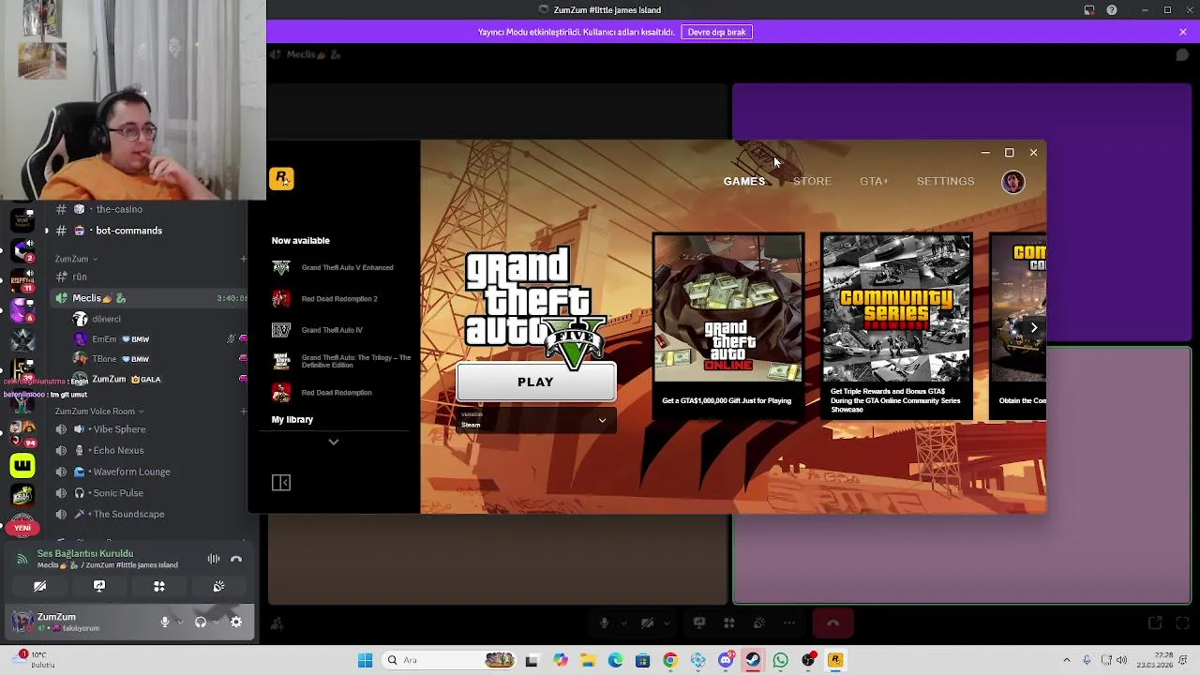This screenshot has height=675, width=1200.
Task: Join the Echo Nexus voice channel
Action: click(x=118, y=451)
